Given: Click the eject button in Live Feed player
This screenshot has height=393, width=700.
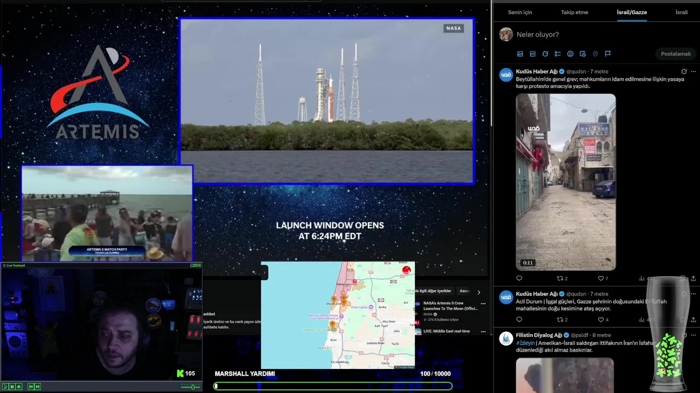Looking at the screenshot, I should tap(19, 386).
